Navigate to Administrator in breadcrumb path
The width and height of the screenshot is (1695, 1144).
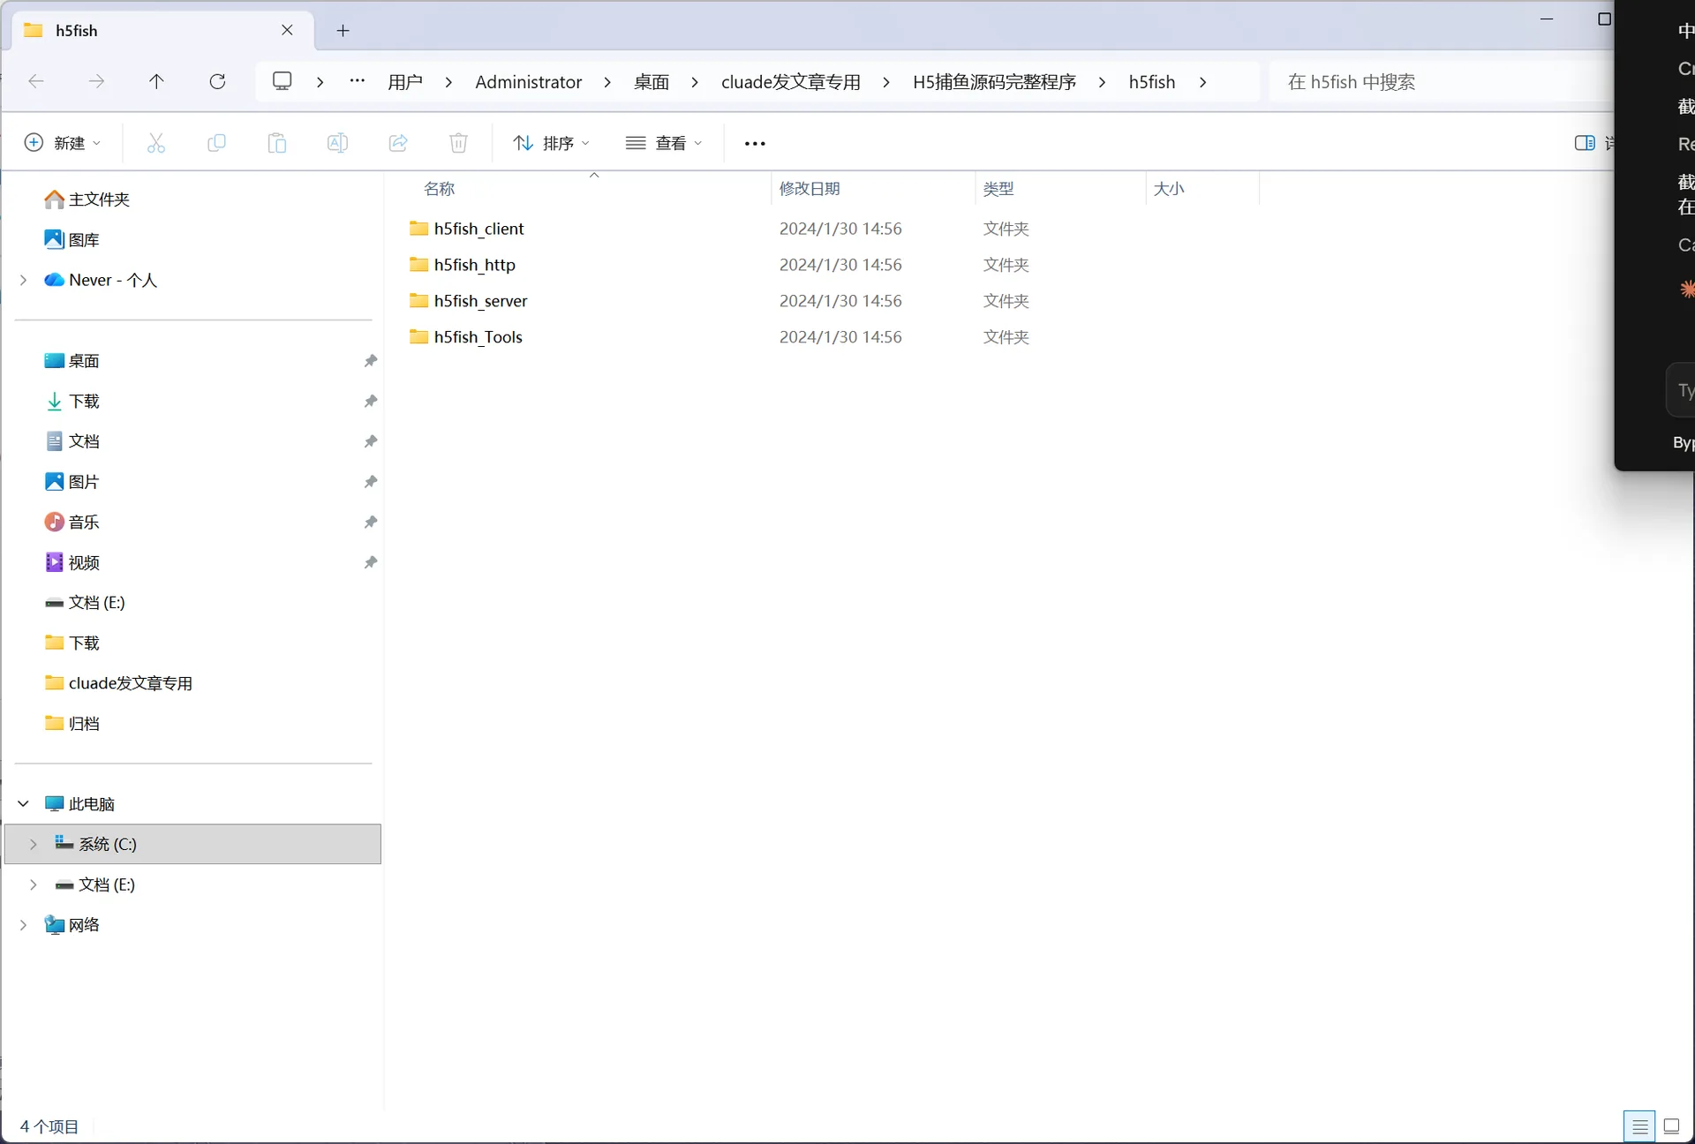click(529, 82)
